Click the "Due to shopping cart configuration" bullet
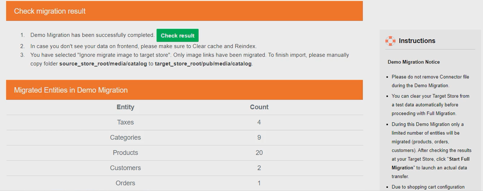This screenshot has height=191, width=483. (428, 187)
